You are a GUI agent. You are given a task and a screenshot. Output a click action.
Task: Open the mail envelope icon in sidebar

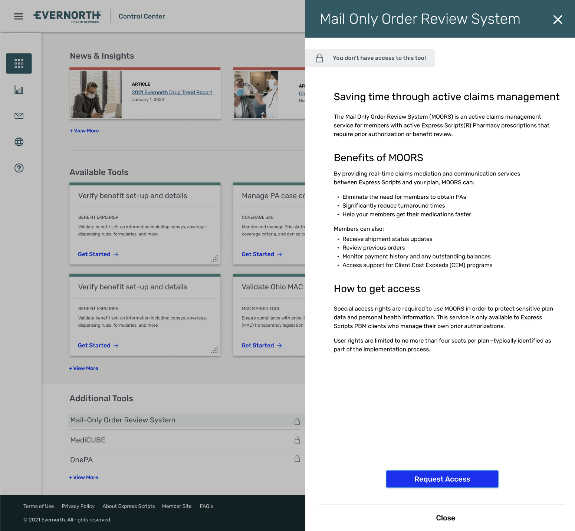(x=19, y=116)
